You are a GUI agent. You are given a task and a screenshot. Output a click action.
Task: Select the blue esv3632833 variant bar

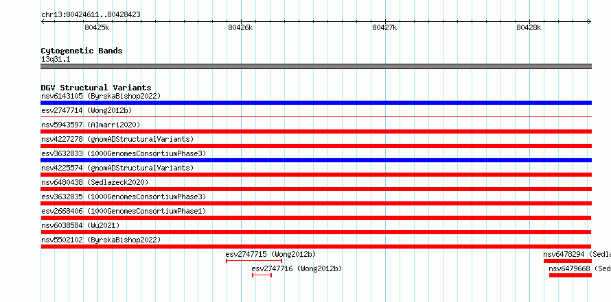point(316,160)
